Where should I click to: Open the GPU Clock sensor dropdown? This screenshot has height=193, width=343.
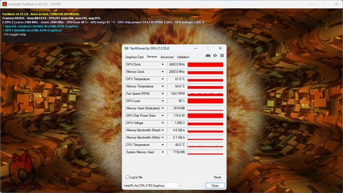(x=163, y=64)
